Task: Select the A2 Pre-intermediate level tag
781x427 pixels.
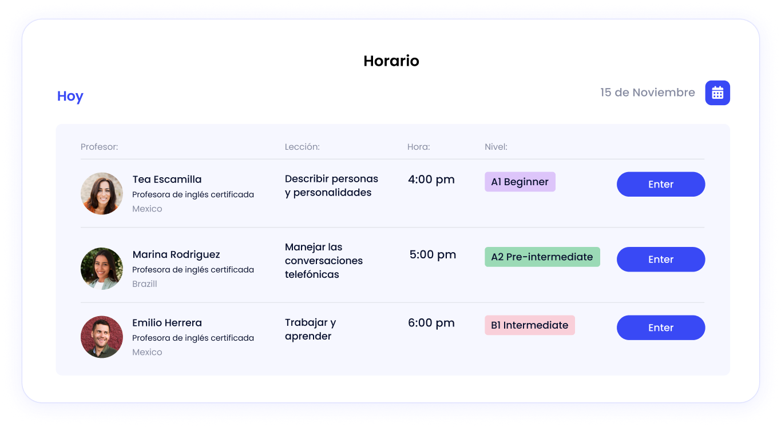Action: pyautogui.click(x=542, y=257)
